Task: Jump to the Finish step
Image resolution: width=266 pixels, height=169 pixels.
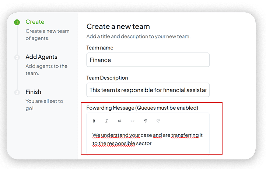Action: 33,92
